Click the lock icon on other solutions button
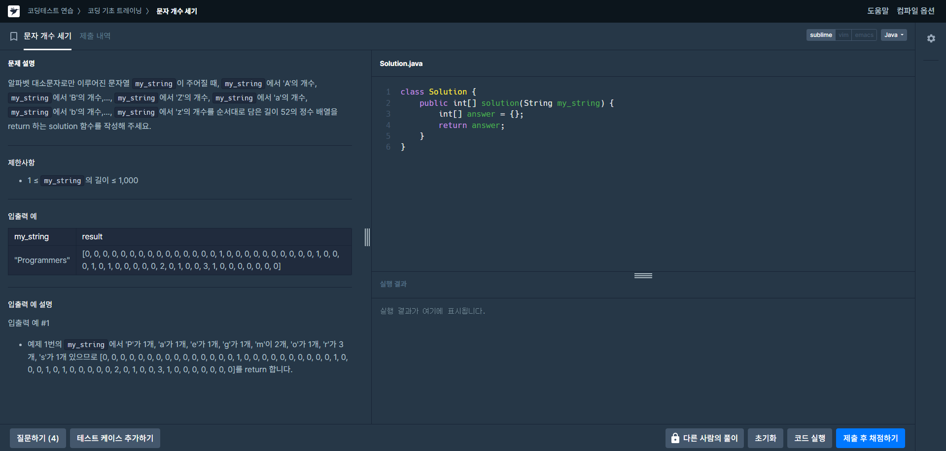 675,438
